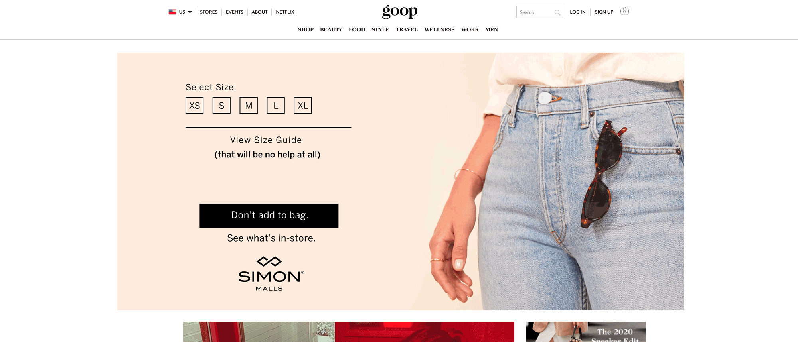798x342 pixels.
Task: Open the BEAUTY menu
Action: point(331,29)
